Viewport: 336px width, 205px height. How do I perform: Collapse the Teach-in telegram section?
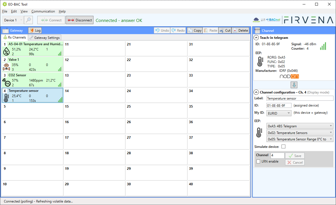click(x=256, y=38)
